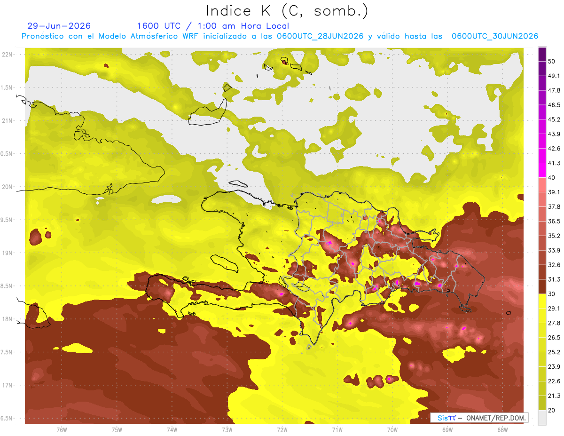Click the latitude label "21N"
Screen dimensions: 564x436
coord(8,120)
